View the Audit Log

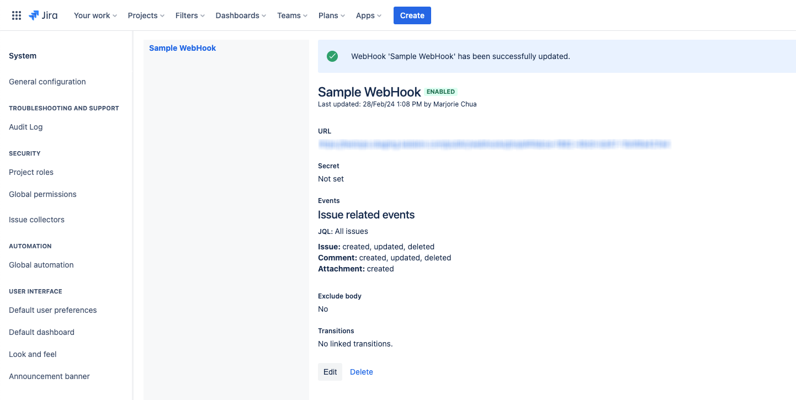(25, 127)
